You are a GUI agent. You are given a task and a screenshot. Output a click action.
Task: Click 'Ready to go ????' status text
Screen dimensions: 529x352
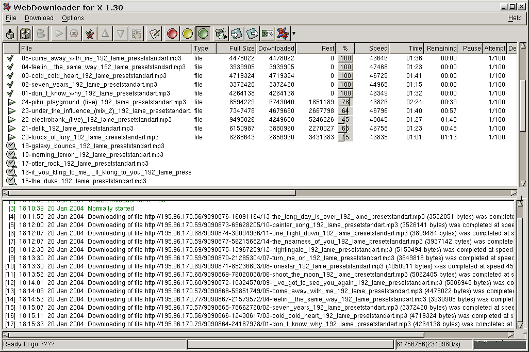(x=29, y=344)
